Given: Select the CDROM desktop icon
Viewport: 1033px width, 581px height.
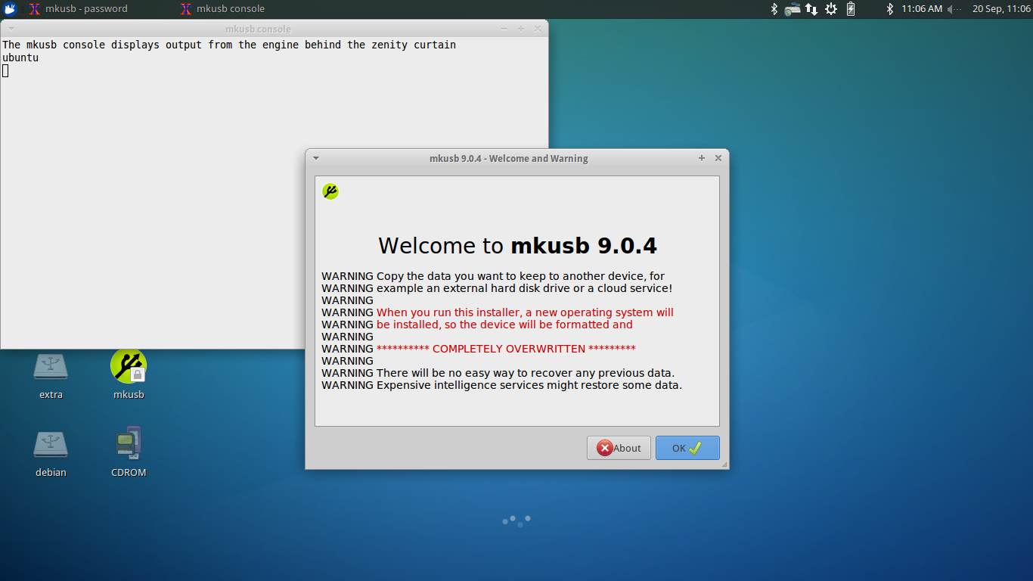Looking at the screenshot, I should tap(129, 452).
